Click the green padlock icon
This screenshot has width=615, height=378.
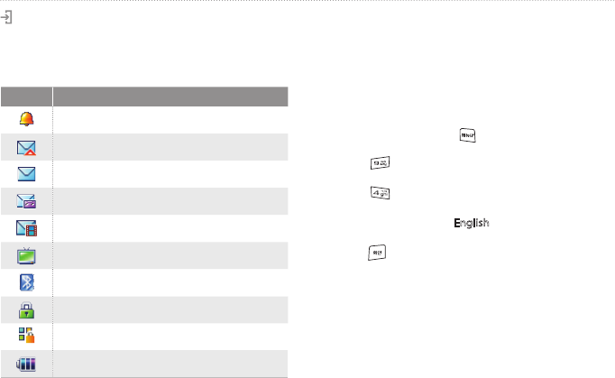pyautogui.click(x=27, y=309)
